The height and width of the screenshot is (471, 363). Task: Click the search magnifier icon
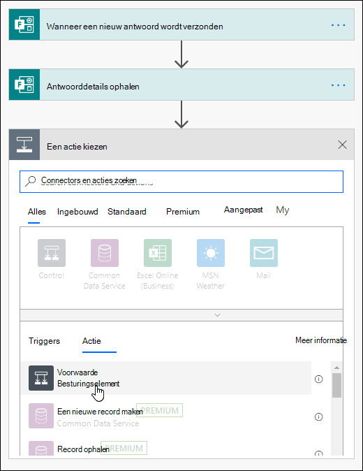[30, 181]
